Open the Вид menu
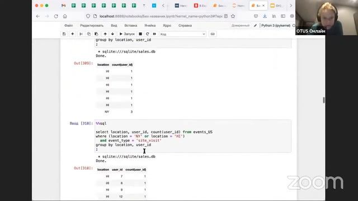This screenshot has width=358, height=201. click(x=114, y=26)
